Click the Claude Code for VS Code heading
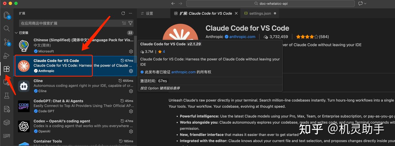The height and width of the screenshot is (146, 395). click(247, 28)
